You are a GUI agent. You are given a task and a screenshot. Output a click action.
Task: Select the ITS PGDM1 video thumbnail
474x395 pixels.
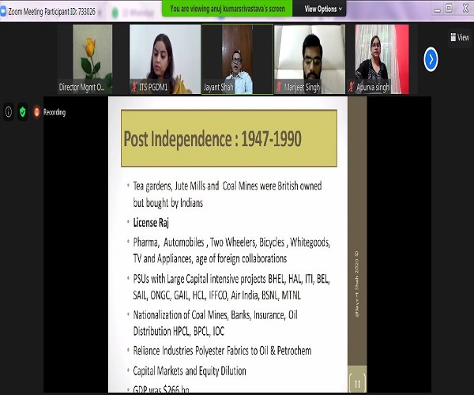click(165, 59)
